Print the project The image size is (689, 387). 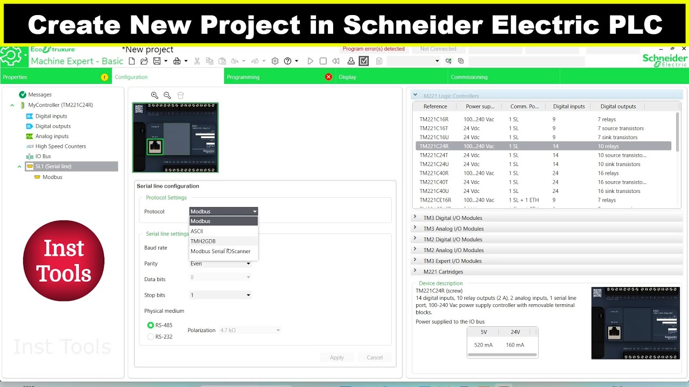(x=177, y=61)
